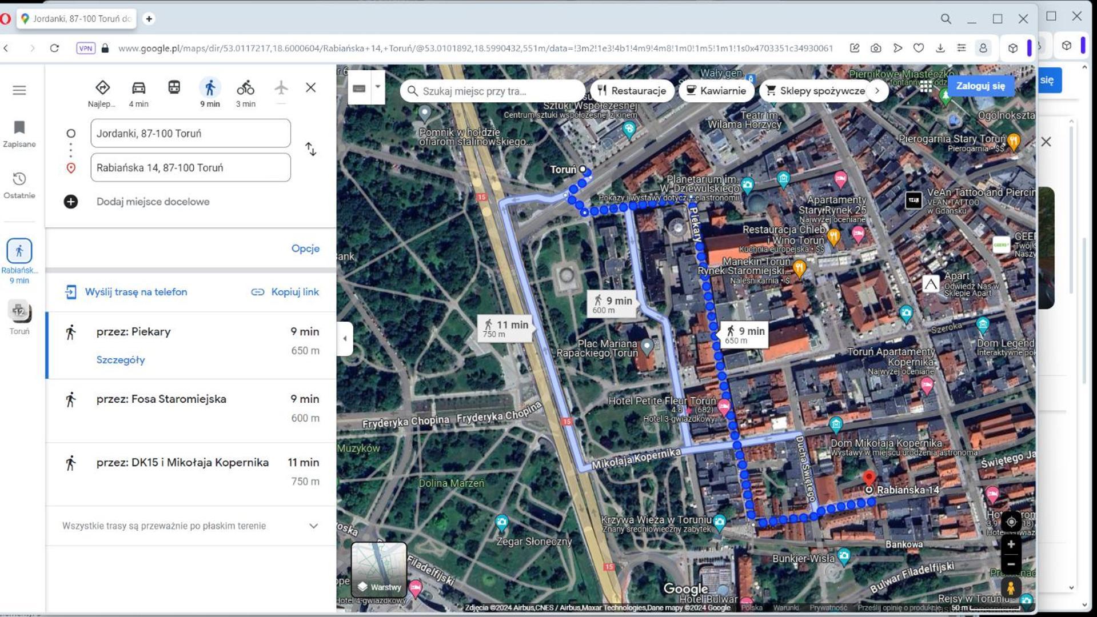Filter by Restauracje chip
Viewport: 1097px width, 617px height.
632,91
